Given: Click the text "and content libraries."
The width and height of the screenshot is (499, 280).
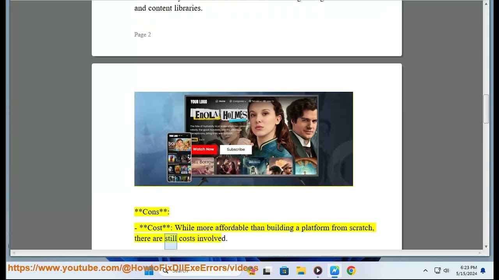Looking at the screenshot, I should (x=168, y=8).
